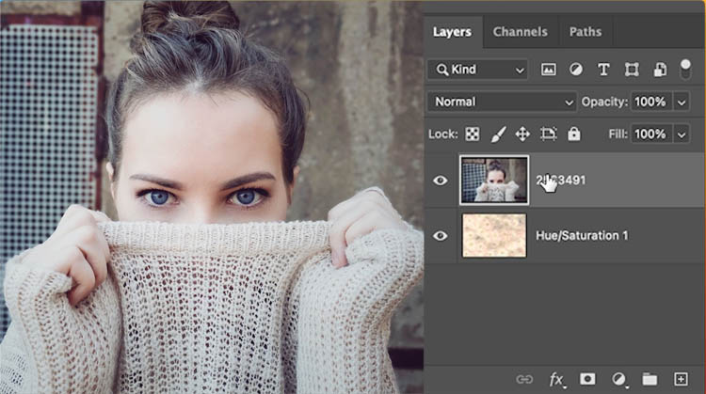Open the Kind filter type dropdown

click(477, 70)
